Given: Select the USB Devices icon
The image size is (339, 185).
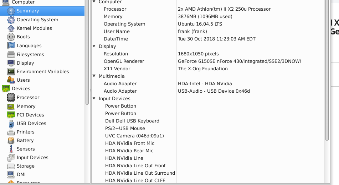Looking at the screenshot, I should (11, 124).
